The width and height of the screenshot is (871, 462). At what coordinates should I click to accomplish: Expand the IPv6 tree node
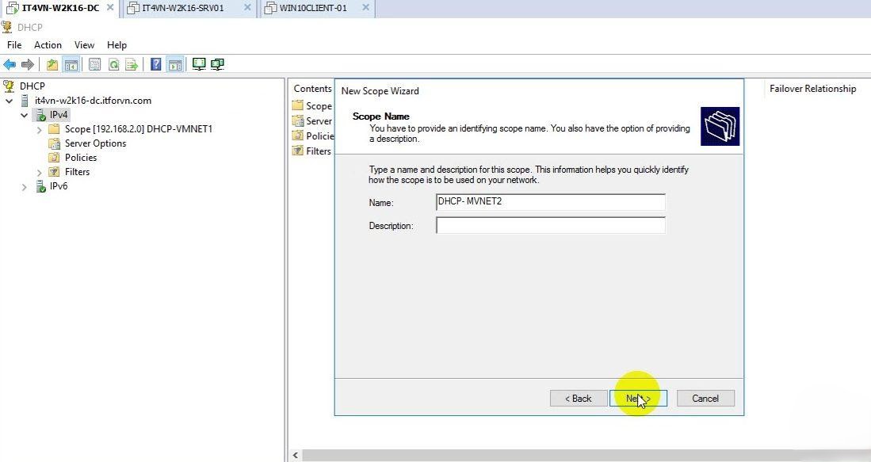(25, 187)
